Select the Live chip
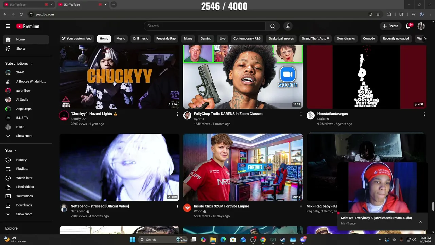Viewport: 435px width, 245px height. [222, 39]
